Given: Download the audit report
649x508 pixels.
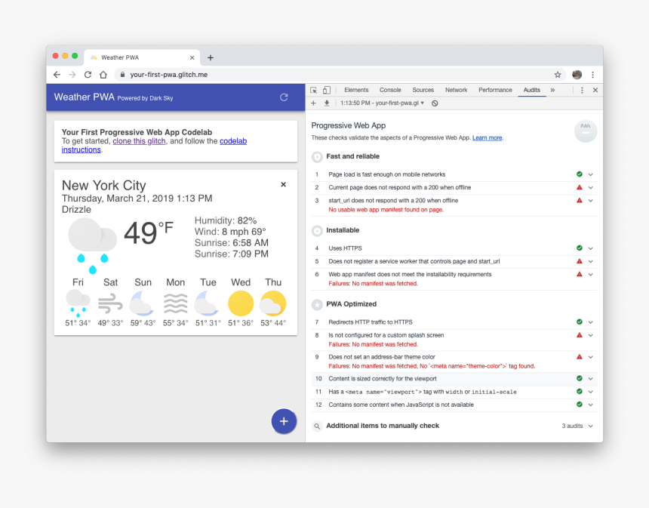Looking at the screenshot, I should pyautogui.click(x=327, y=103).
